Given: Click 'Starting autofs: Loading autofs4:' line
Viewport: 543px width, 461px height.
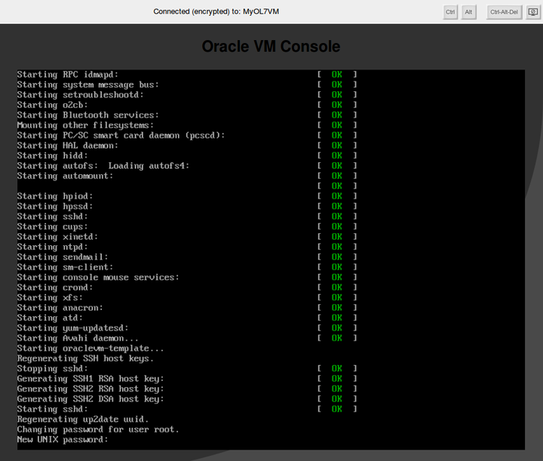Looking at the screenshot, I should pyautogui.click(x=103, y=165).
